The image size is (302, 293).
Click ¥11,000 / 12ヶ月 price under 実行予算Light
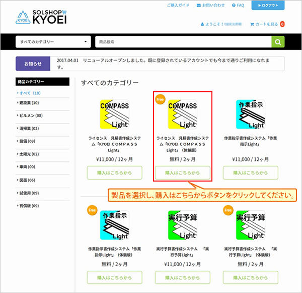[182, 264]
